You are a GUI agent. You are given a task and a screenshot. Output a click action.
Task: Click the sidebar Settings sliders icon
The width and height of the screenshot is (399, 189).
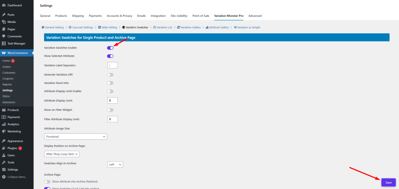(4, 169)
